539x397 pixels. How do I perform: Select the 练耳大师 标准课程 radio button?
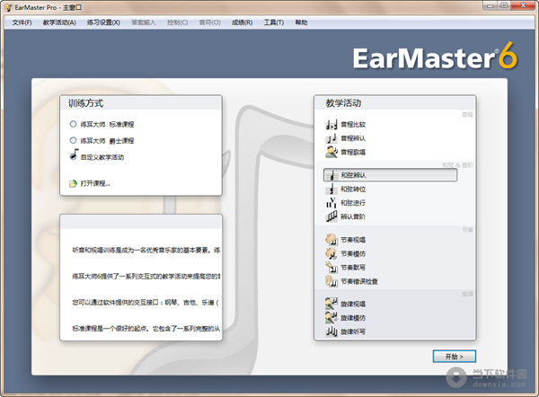tap(73, 124)
